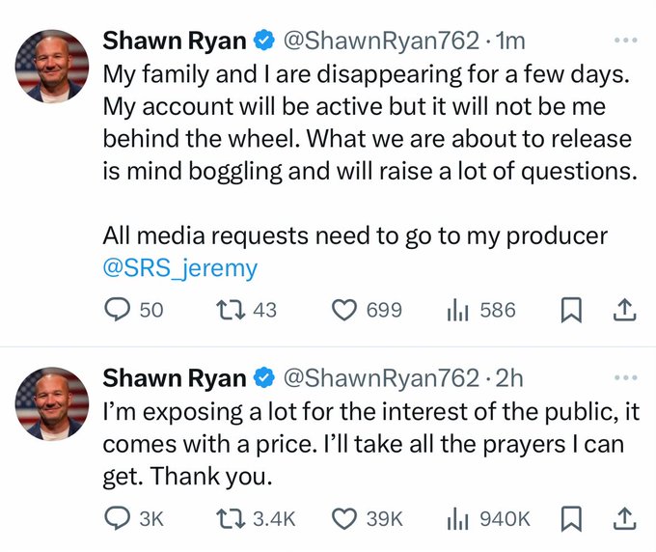Bookmark the second tweet about prayers
This screenshot has width=656, height=552.
tap(569, 518)
